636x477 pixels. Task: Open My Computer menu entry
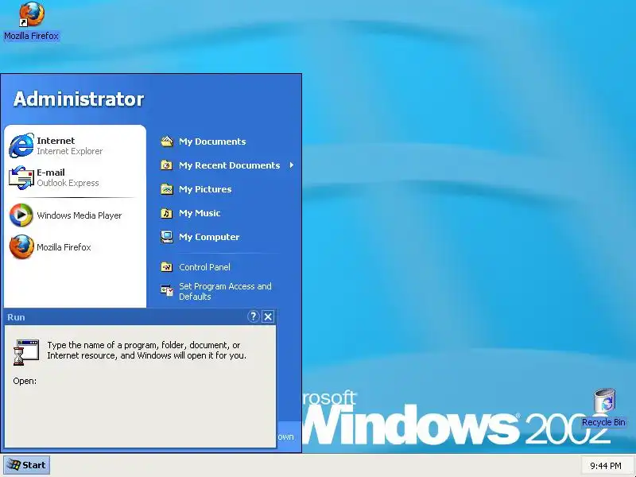click(x=209, y=237)
